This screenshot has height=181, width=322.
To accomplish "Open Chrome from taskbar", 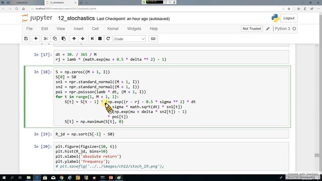I will pyautogui.click(x=61, y=177).
